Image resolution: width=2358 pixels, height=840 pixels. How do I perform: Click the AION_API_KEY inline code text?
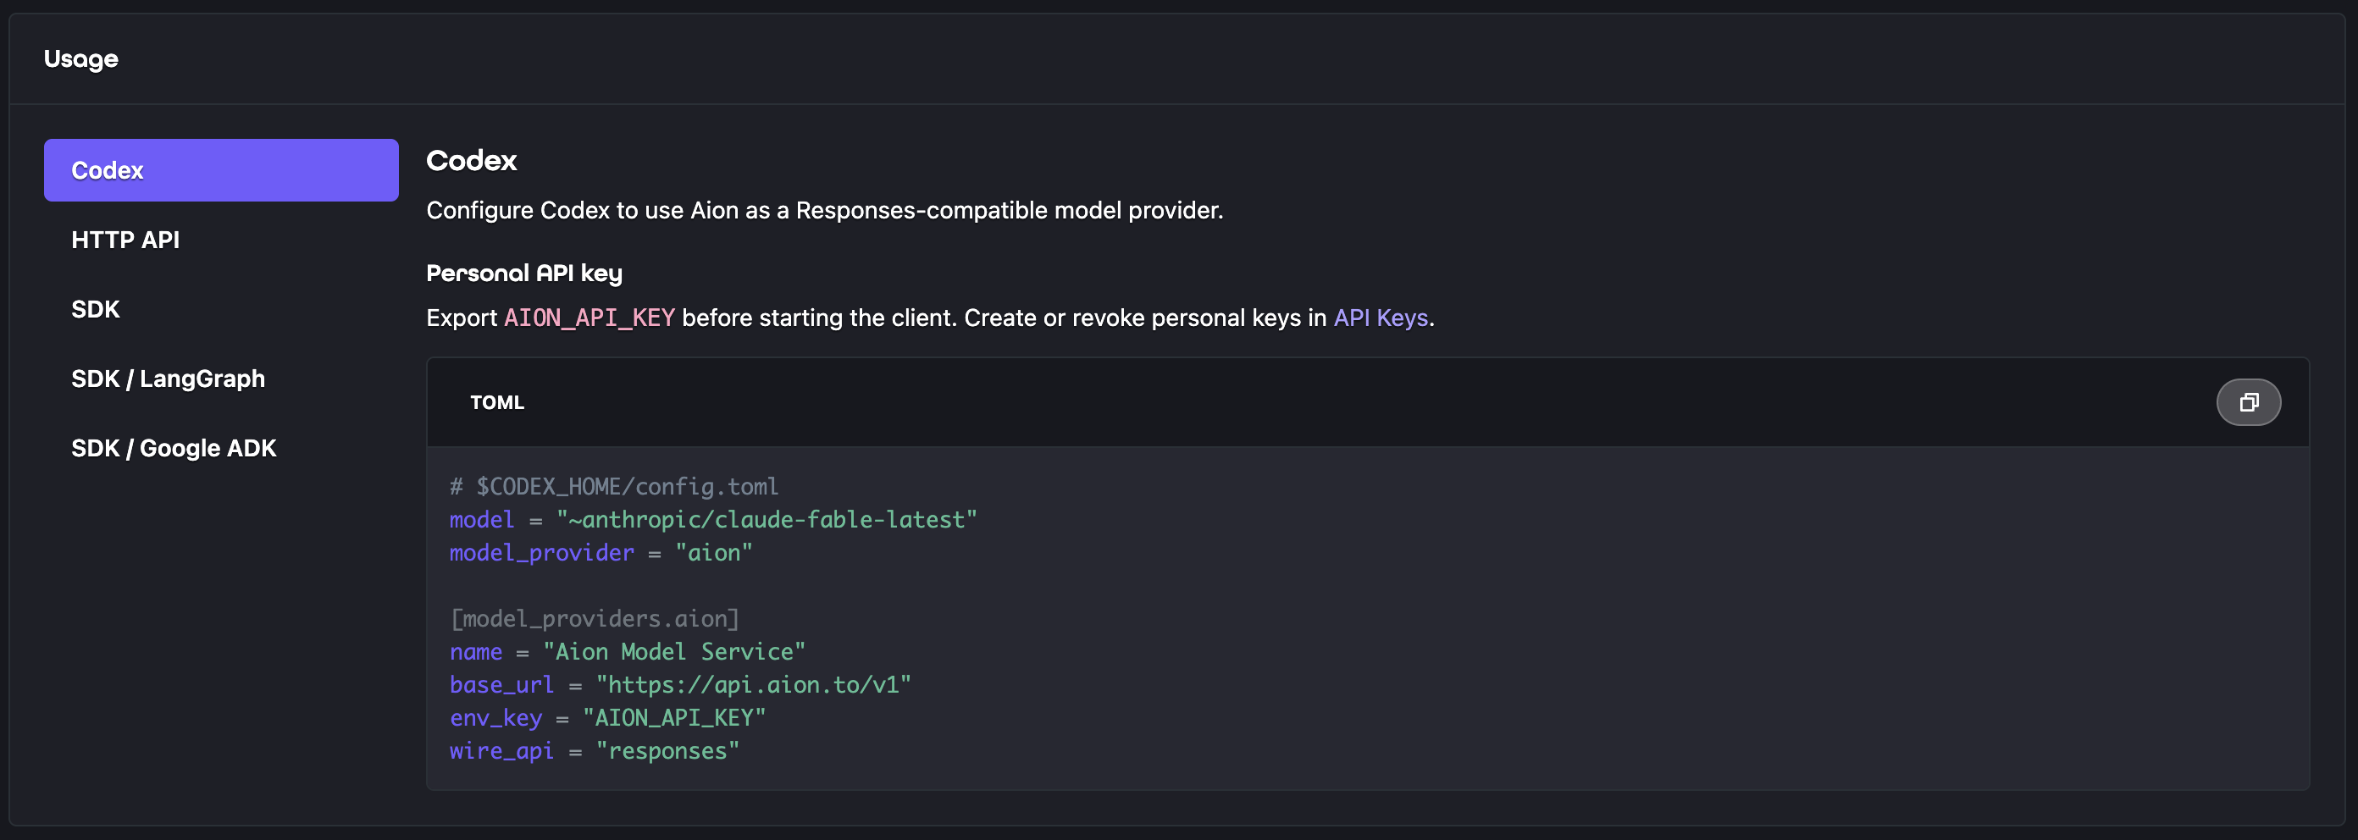(x=589, y=318)
